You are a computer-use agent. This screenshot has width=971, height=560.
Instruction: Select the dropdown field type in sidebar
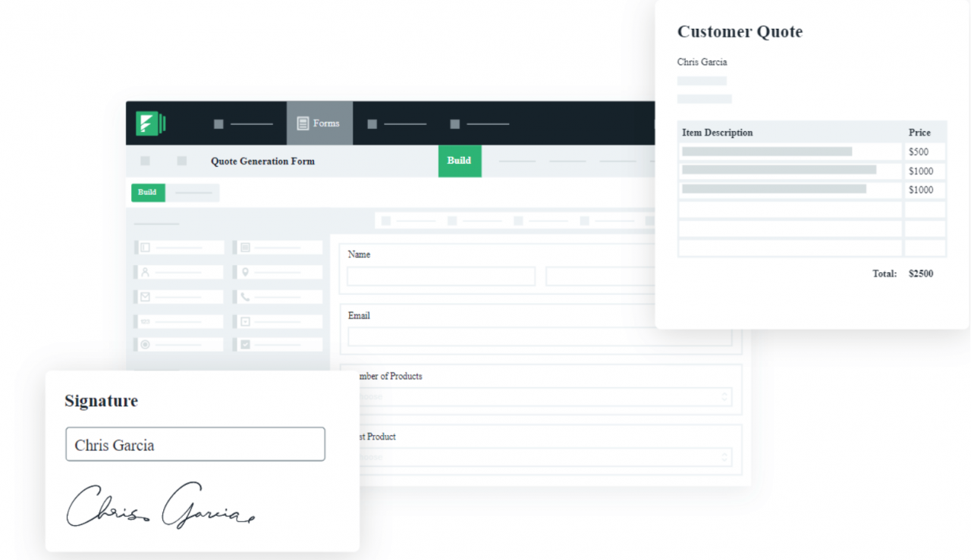click(245, 321)
